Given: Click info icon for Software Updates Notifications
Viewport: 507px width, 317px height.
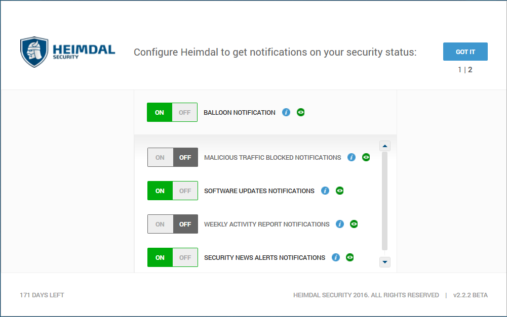Looking at the screenshot, I should tap(325, 191).
